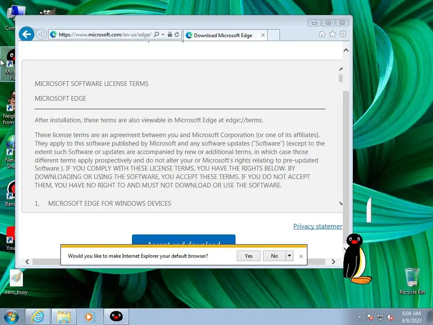Screen dimensions: 433x325
Task: Click the MICROSOFT SOFTWARE LICENSE TERMS heading
Action: coord(91,84)
